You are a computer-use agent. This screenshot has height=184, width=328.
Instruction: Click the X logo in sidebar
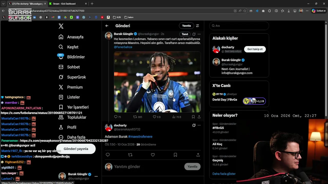61,26
